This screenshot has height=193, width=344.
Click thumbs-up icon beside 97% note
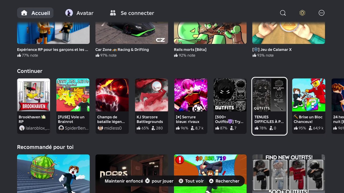(98, 55)
